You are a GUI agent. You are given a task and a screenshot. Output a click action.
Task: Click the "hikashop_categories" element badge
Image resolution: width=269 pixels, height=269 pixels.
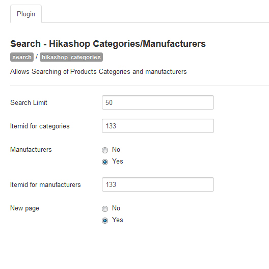(x=71, y=57)
